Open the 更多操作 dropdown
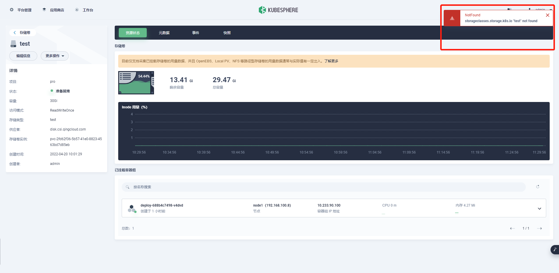The image size is (559, 273). pyautogui.click(x=54, y=56)
